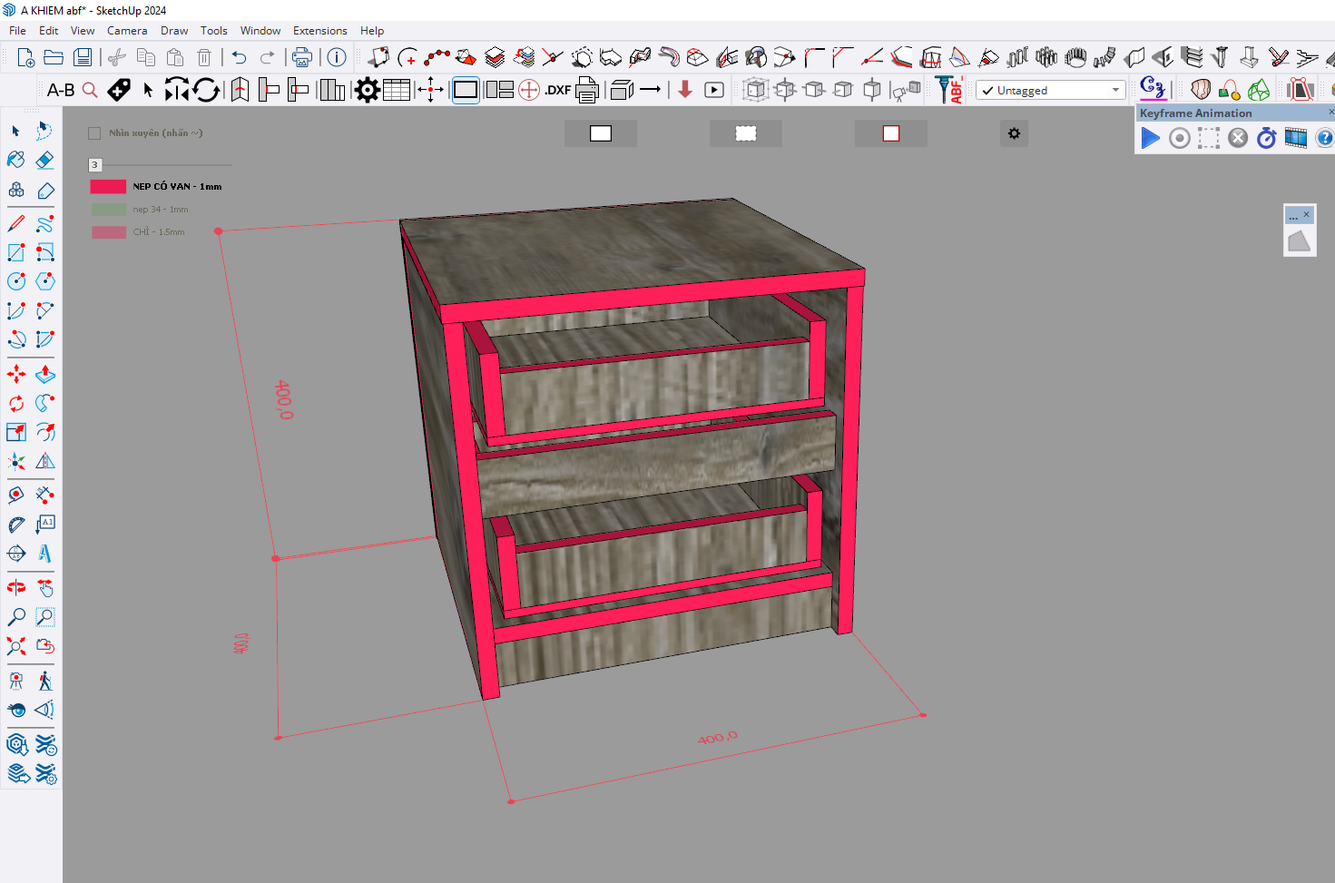Image resolution: width=1335 pixels, height=883 pixels.
Task: Choose the Move tool with red arrows
Action: tap(16, 374)
